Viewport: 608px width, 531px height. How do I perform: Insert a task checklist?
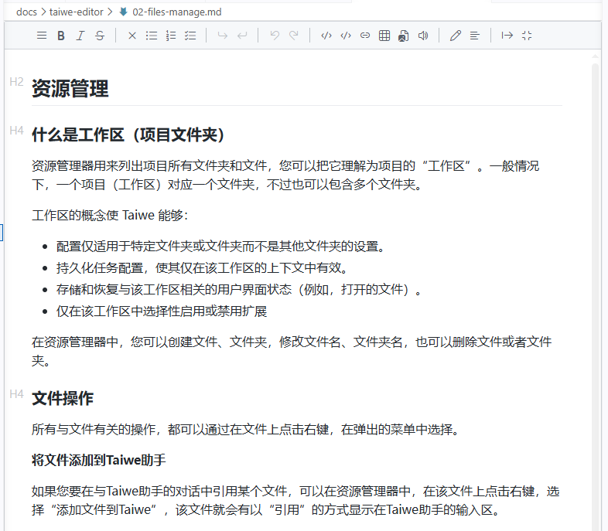[190, 36]
